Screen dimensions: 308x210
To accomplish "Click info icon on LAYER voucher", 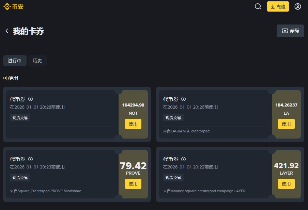I will coord(183,159).
